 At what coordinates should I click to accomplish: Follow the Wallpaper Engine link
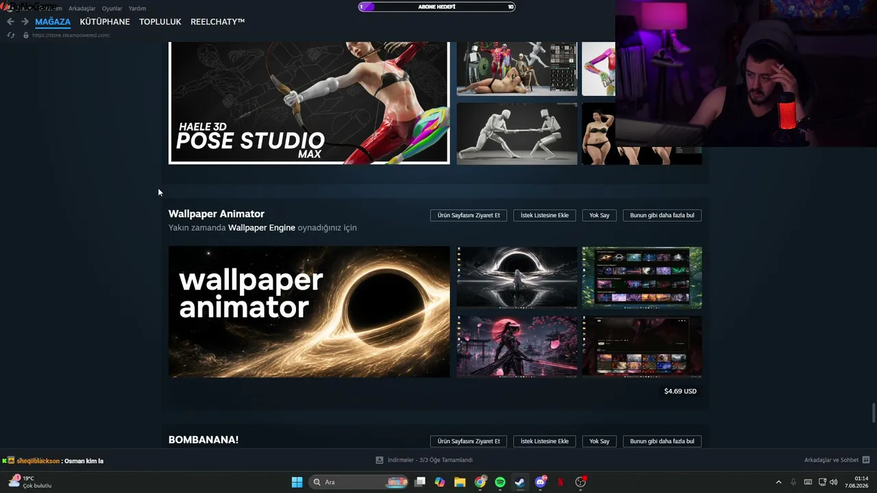coord(262,227)
